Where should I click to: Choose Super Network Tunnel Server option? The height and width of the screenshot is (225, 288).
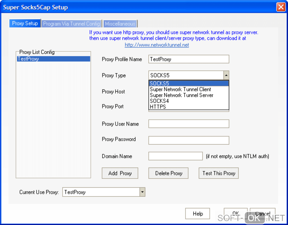click(189, 95)
